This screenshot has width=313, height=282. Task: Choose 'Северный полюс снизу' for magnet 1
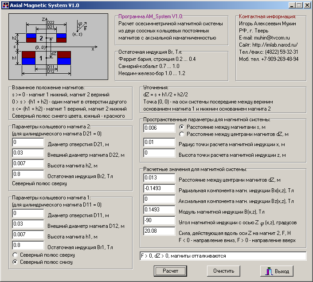[x=15, y=262]
